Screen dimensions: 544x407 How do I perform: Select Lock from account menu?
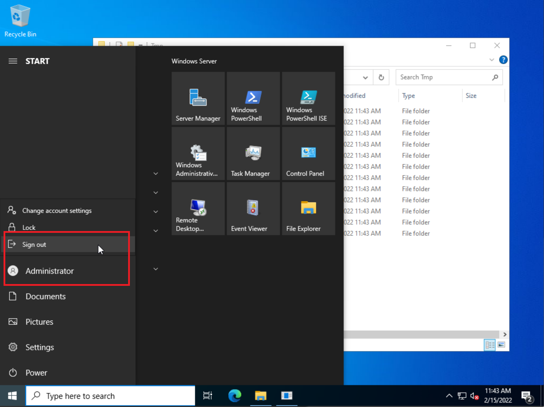[x=67, y=228]
